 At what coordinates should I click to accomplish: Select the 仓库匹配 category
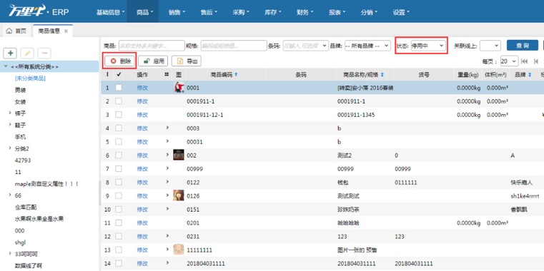[x=26, y=207]
